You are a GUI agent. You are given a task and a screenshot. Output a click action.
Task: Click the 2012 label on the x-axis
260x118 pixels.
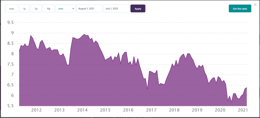pyautogui.click(x=36, y=110)
